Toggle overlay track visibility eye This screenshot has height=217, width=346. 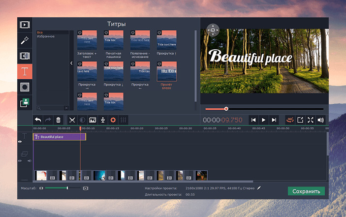pyautogui.click(x=20, y=161)
